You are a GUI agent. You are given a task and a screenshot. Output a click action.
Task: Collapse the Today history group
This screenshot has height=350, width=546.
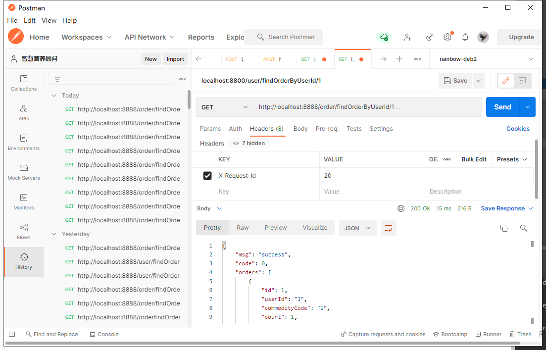pyautogui.click(x=54, y=96)
